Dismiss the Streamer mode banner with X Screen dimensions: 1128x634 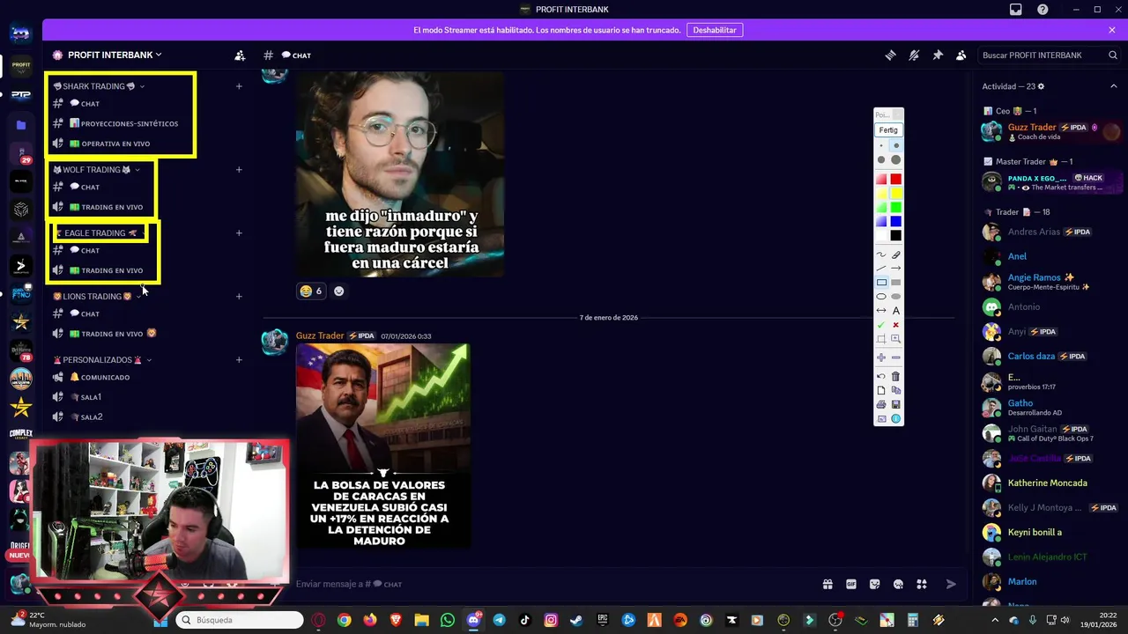[x=1112, y=30]
